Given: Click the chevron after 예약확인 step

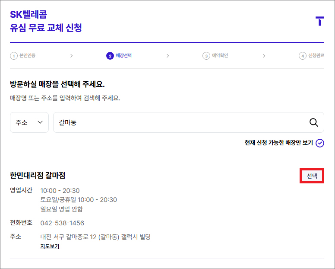Looking at the screenshot, I should [264, 56].
